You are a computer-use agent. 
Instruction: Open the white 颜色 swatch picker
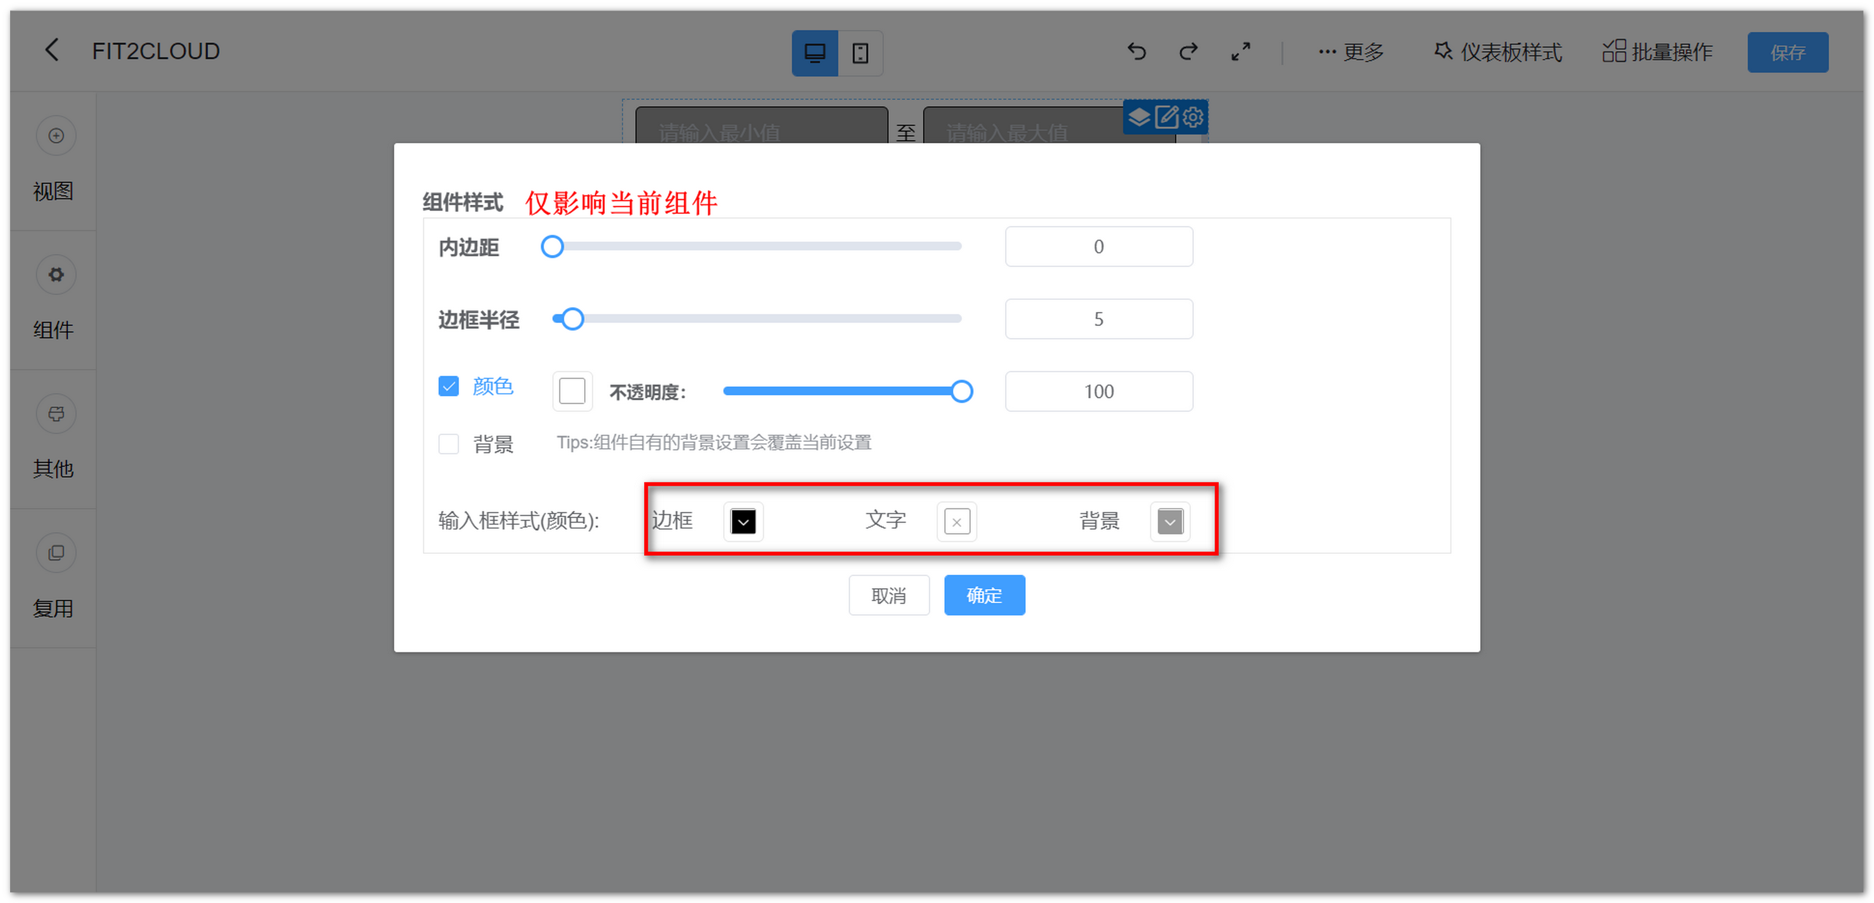[572, 391]
